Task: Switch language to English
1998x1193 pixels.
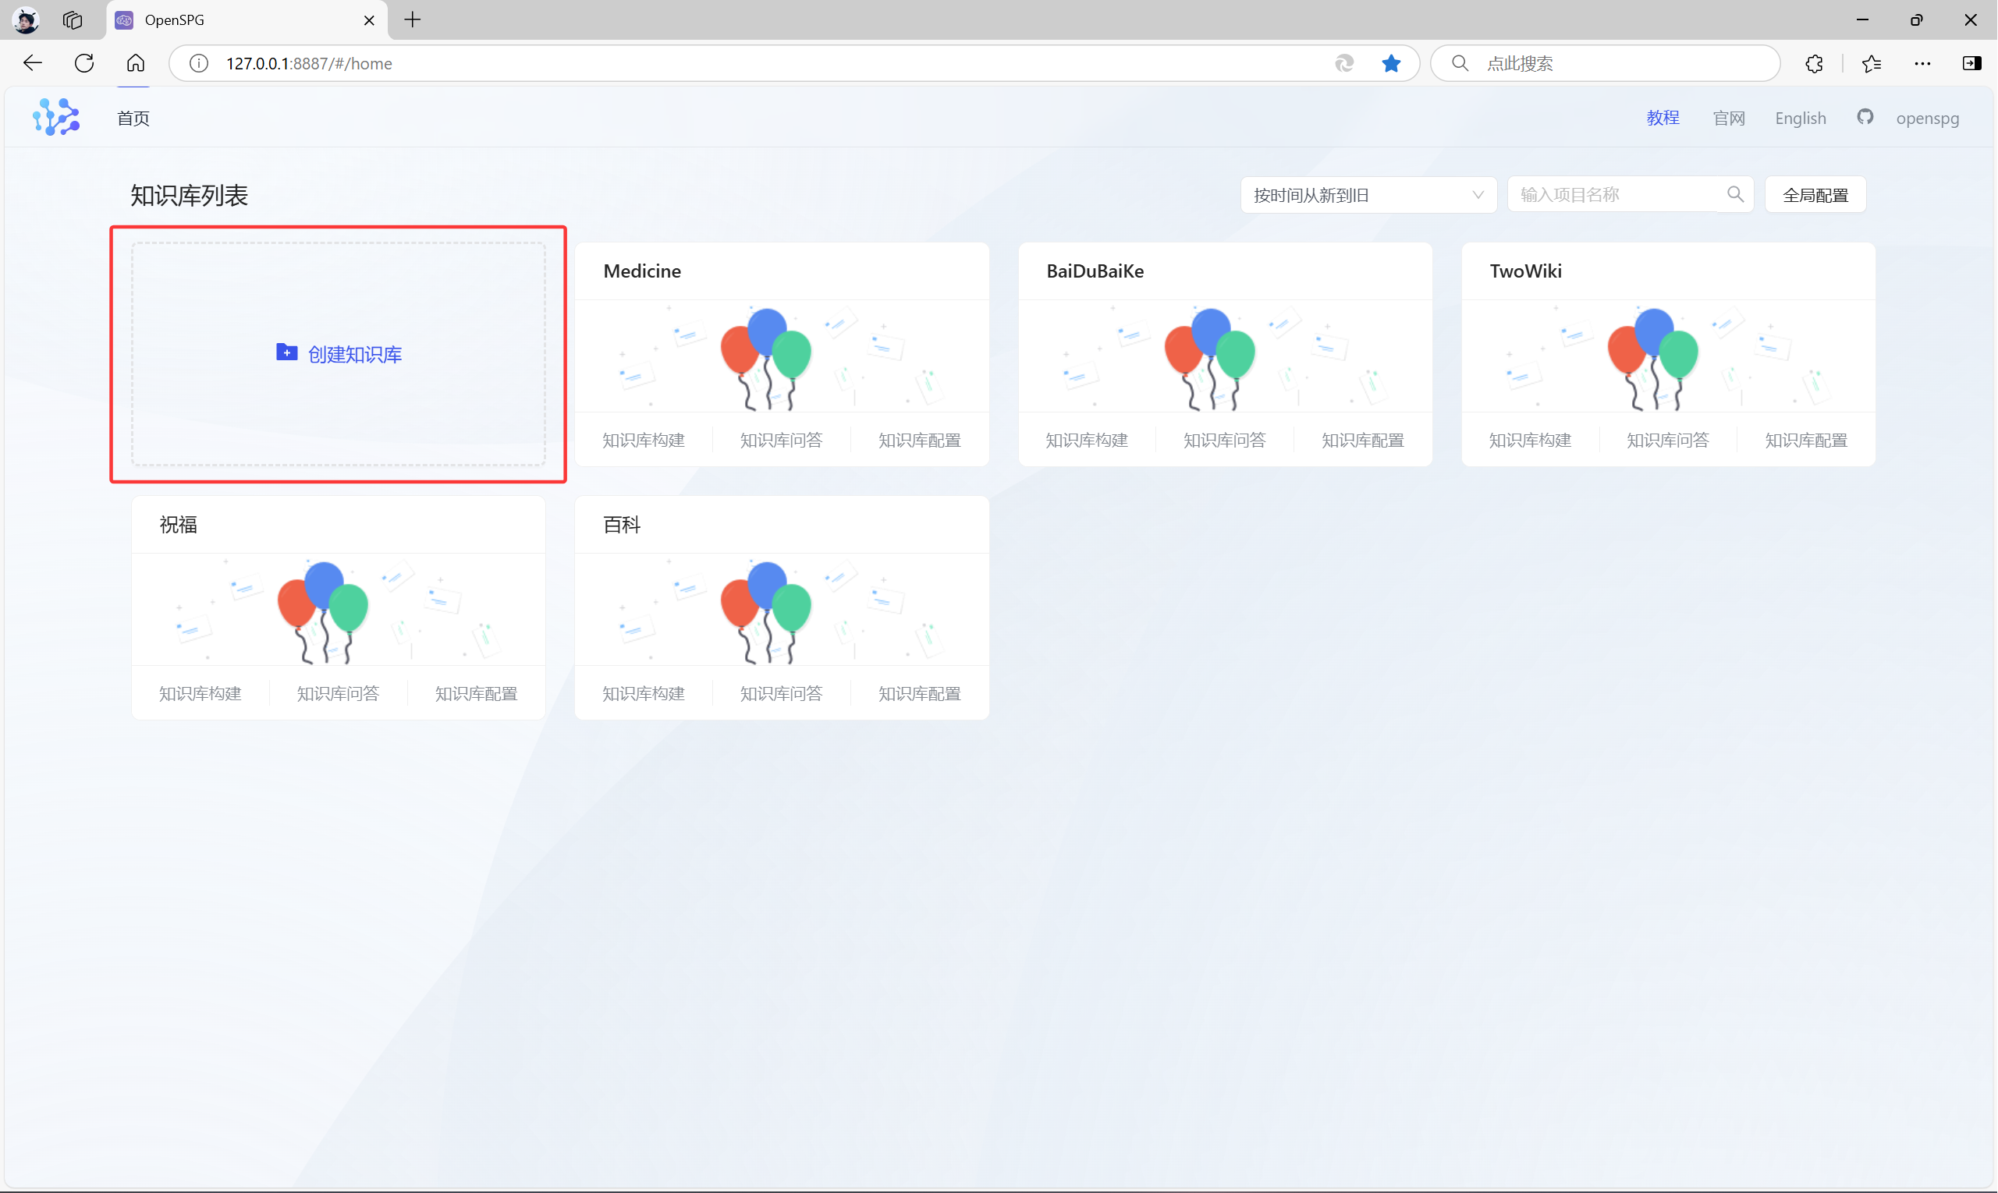Action: (1800, 119)
